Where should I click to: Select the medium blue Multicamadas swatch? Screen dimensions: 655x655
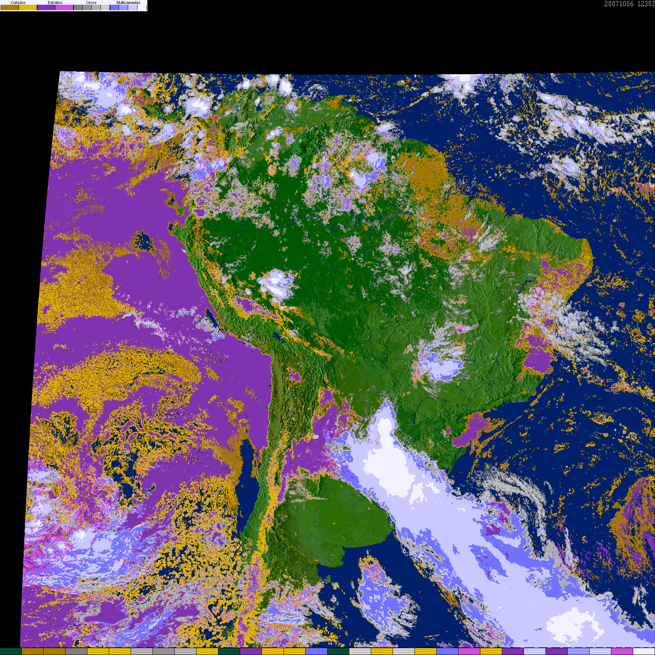(123, 8)
